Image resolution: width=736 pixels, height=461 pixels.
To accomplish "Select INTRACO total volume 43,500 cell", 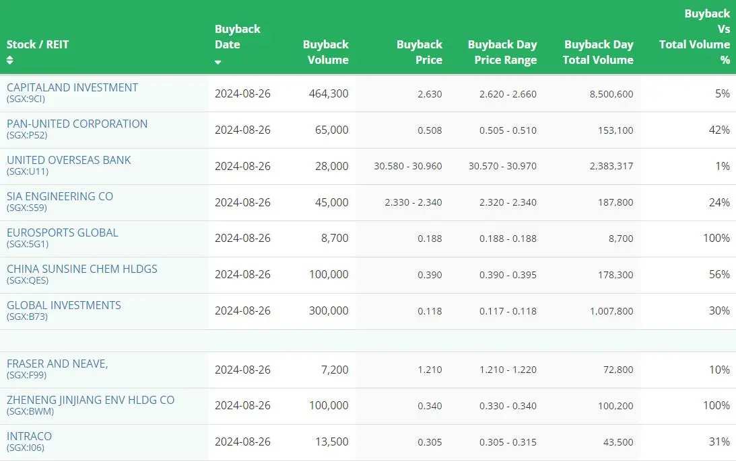I will point(618,442).
